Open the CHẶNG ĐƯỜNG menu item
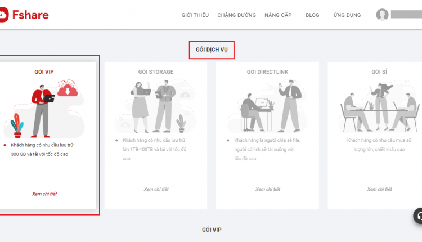Screen dimensions: 422x242 (x=236, y=15)
